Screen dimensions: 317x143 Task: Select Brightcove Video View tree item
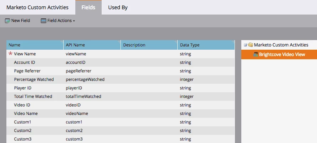(282, 54)
